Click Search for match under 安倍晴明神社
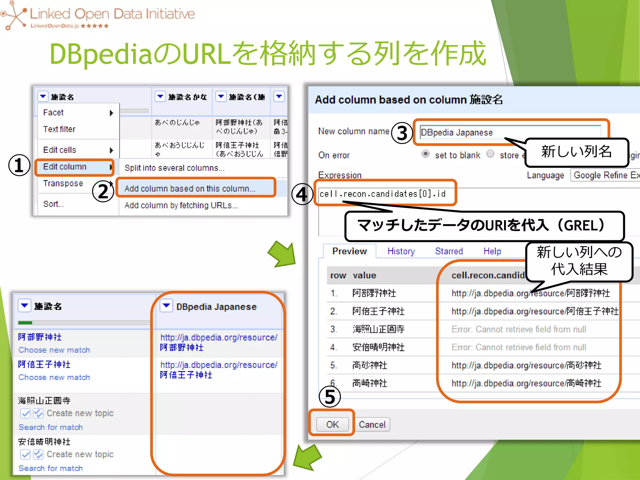 pyautogui.click(x=51, y=468)
